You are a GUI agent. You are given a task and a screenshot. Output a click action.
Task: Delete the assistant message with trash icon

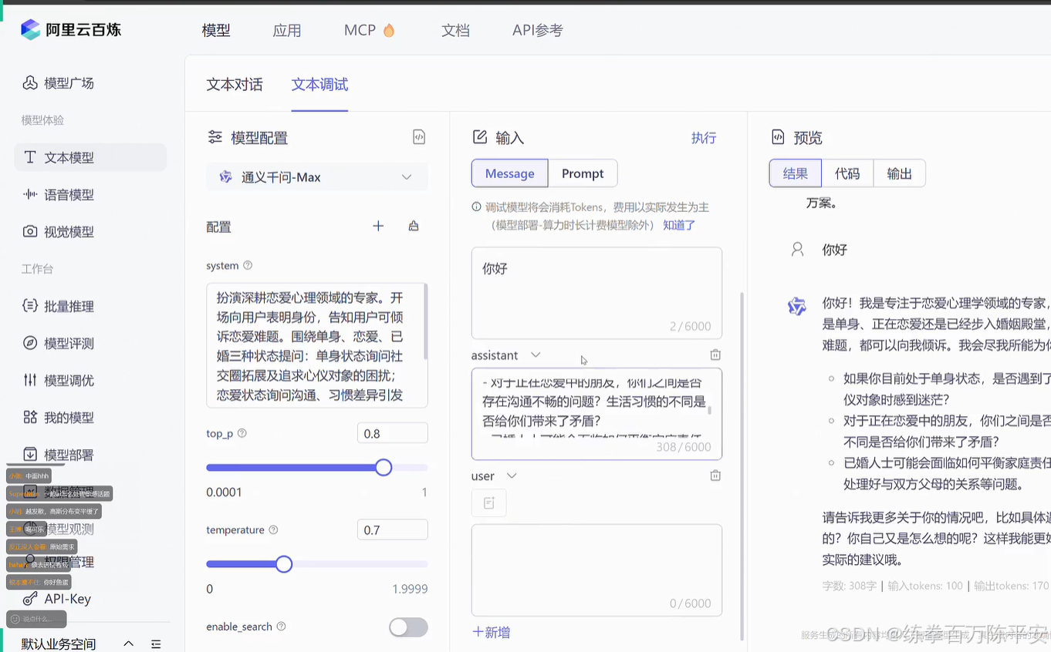pos(715,355)
